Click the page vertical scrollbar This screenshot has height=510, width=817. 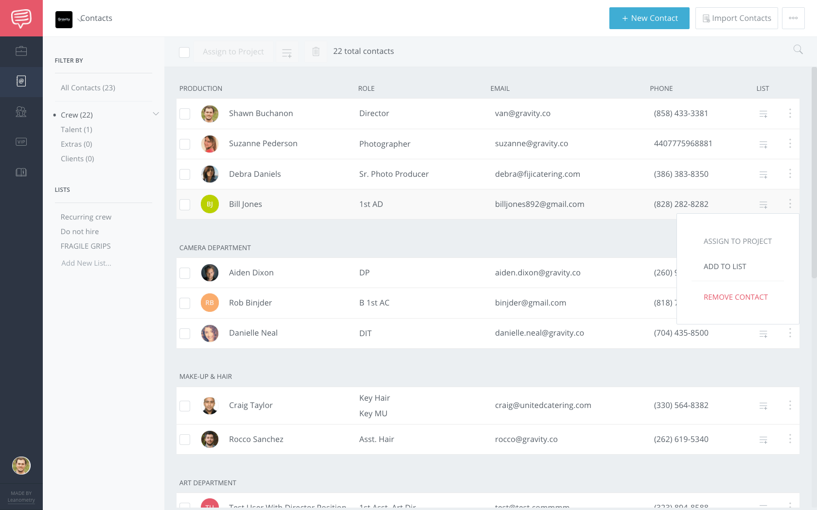pyautogui.click(x=814, y=172)
